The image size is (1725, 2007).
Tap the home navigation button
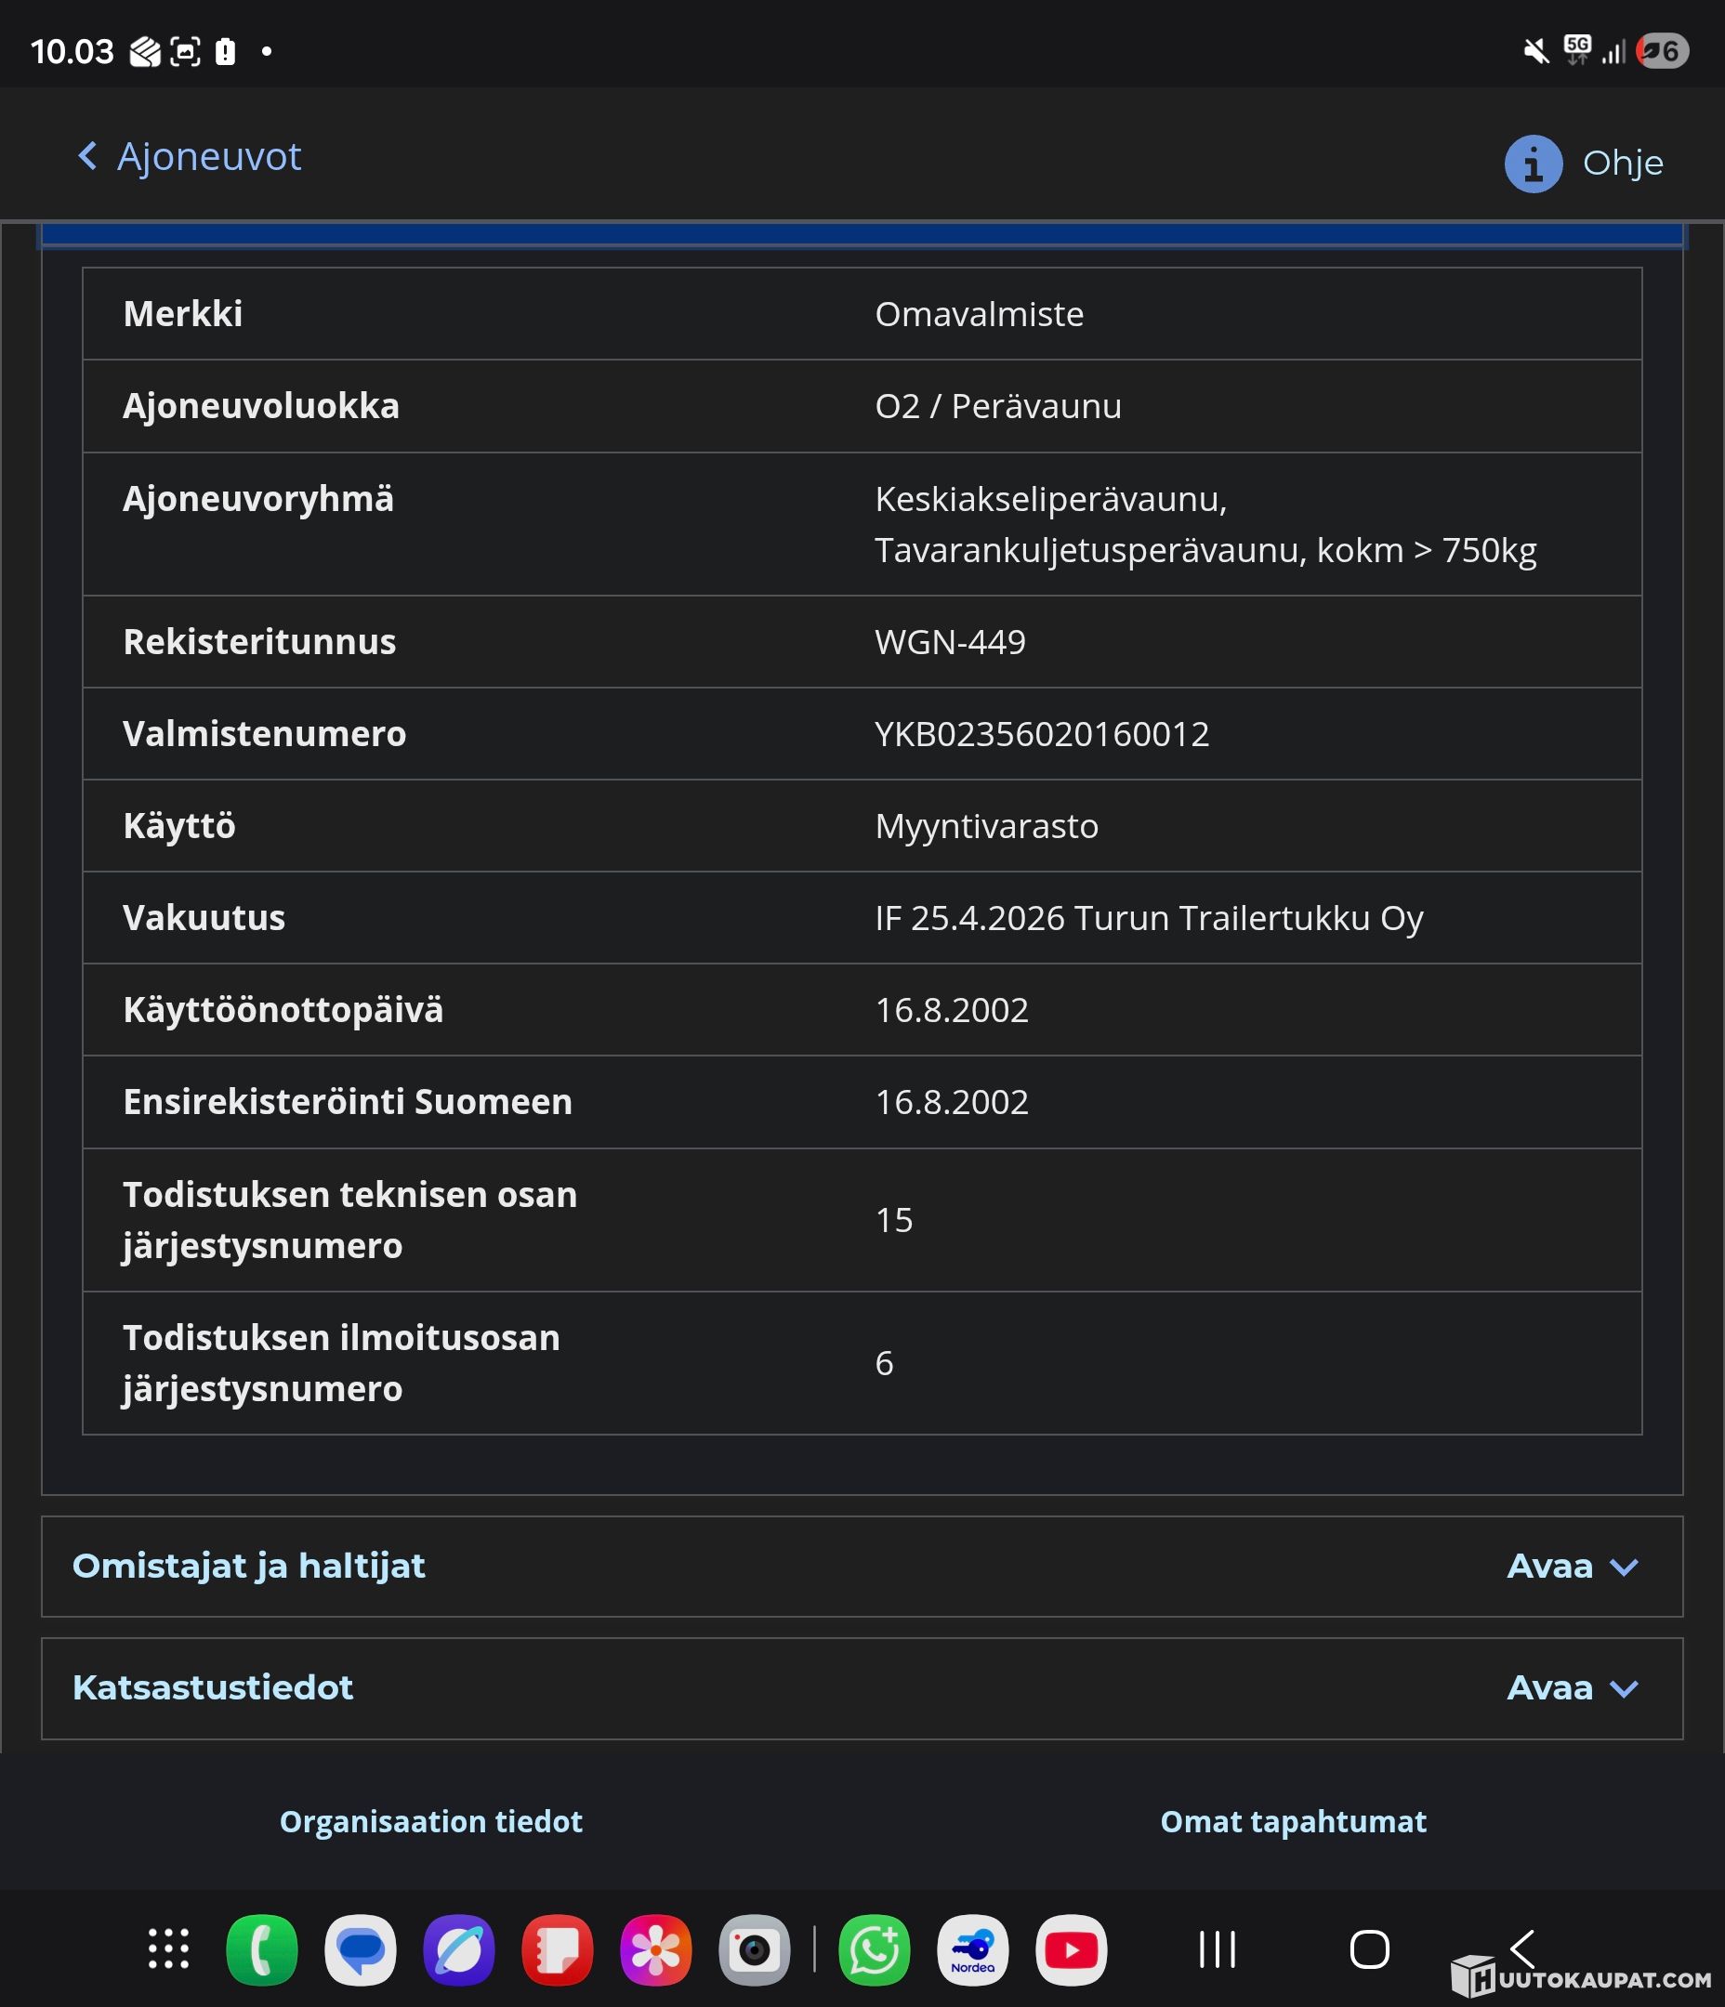pyautogui.click(x=1369, y=1948)
